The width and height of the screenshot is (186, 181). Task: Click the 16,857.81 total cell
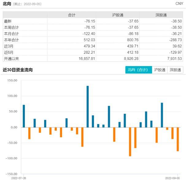coord(87,59)
